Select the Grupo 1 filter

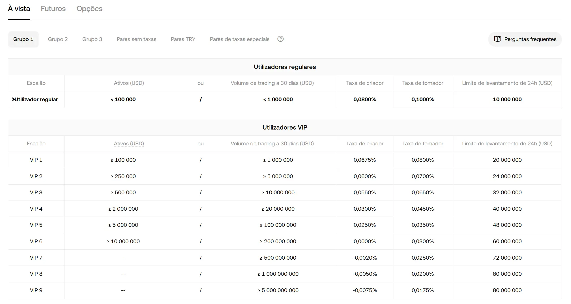(23, 39)
